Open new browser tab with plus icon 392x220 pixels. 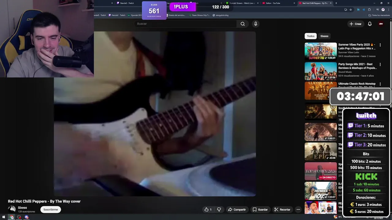pyautogui.click(x=336, y=3)
